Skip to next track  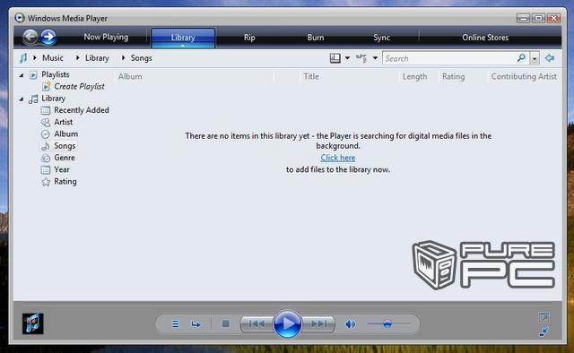click(318, 323)
